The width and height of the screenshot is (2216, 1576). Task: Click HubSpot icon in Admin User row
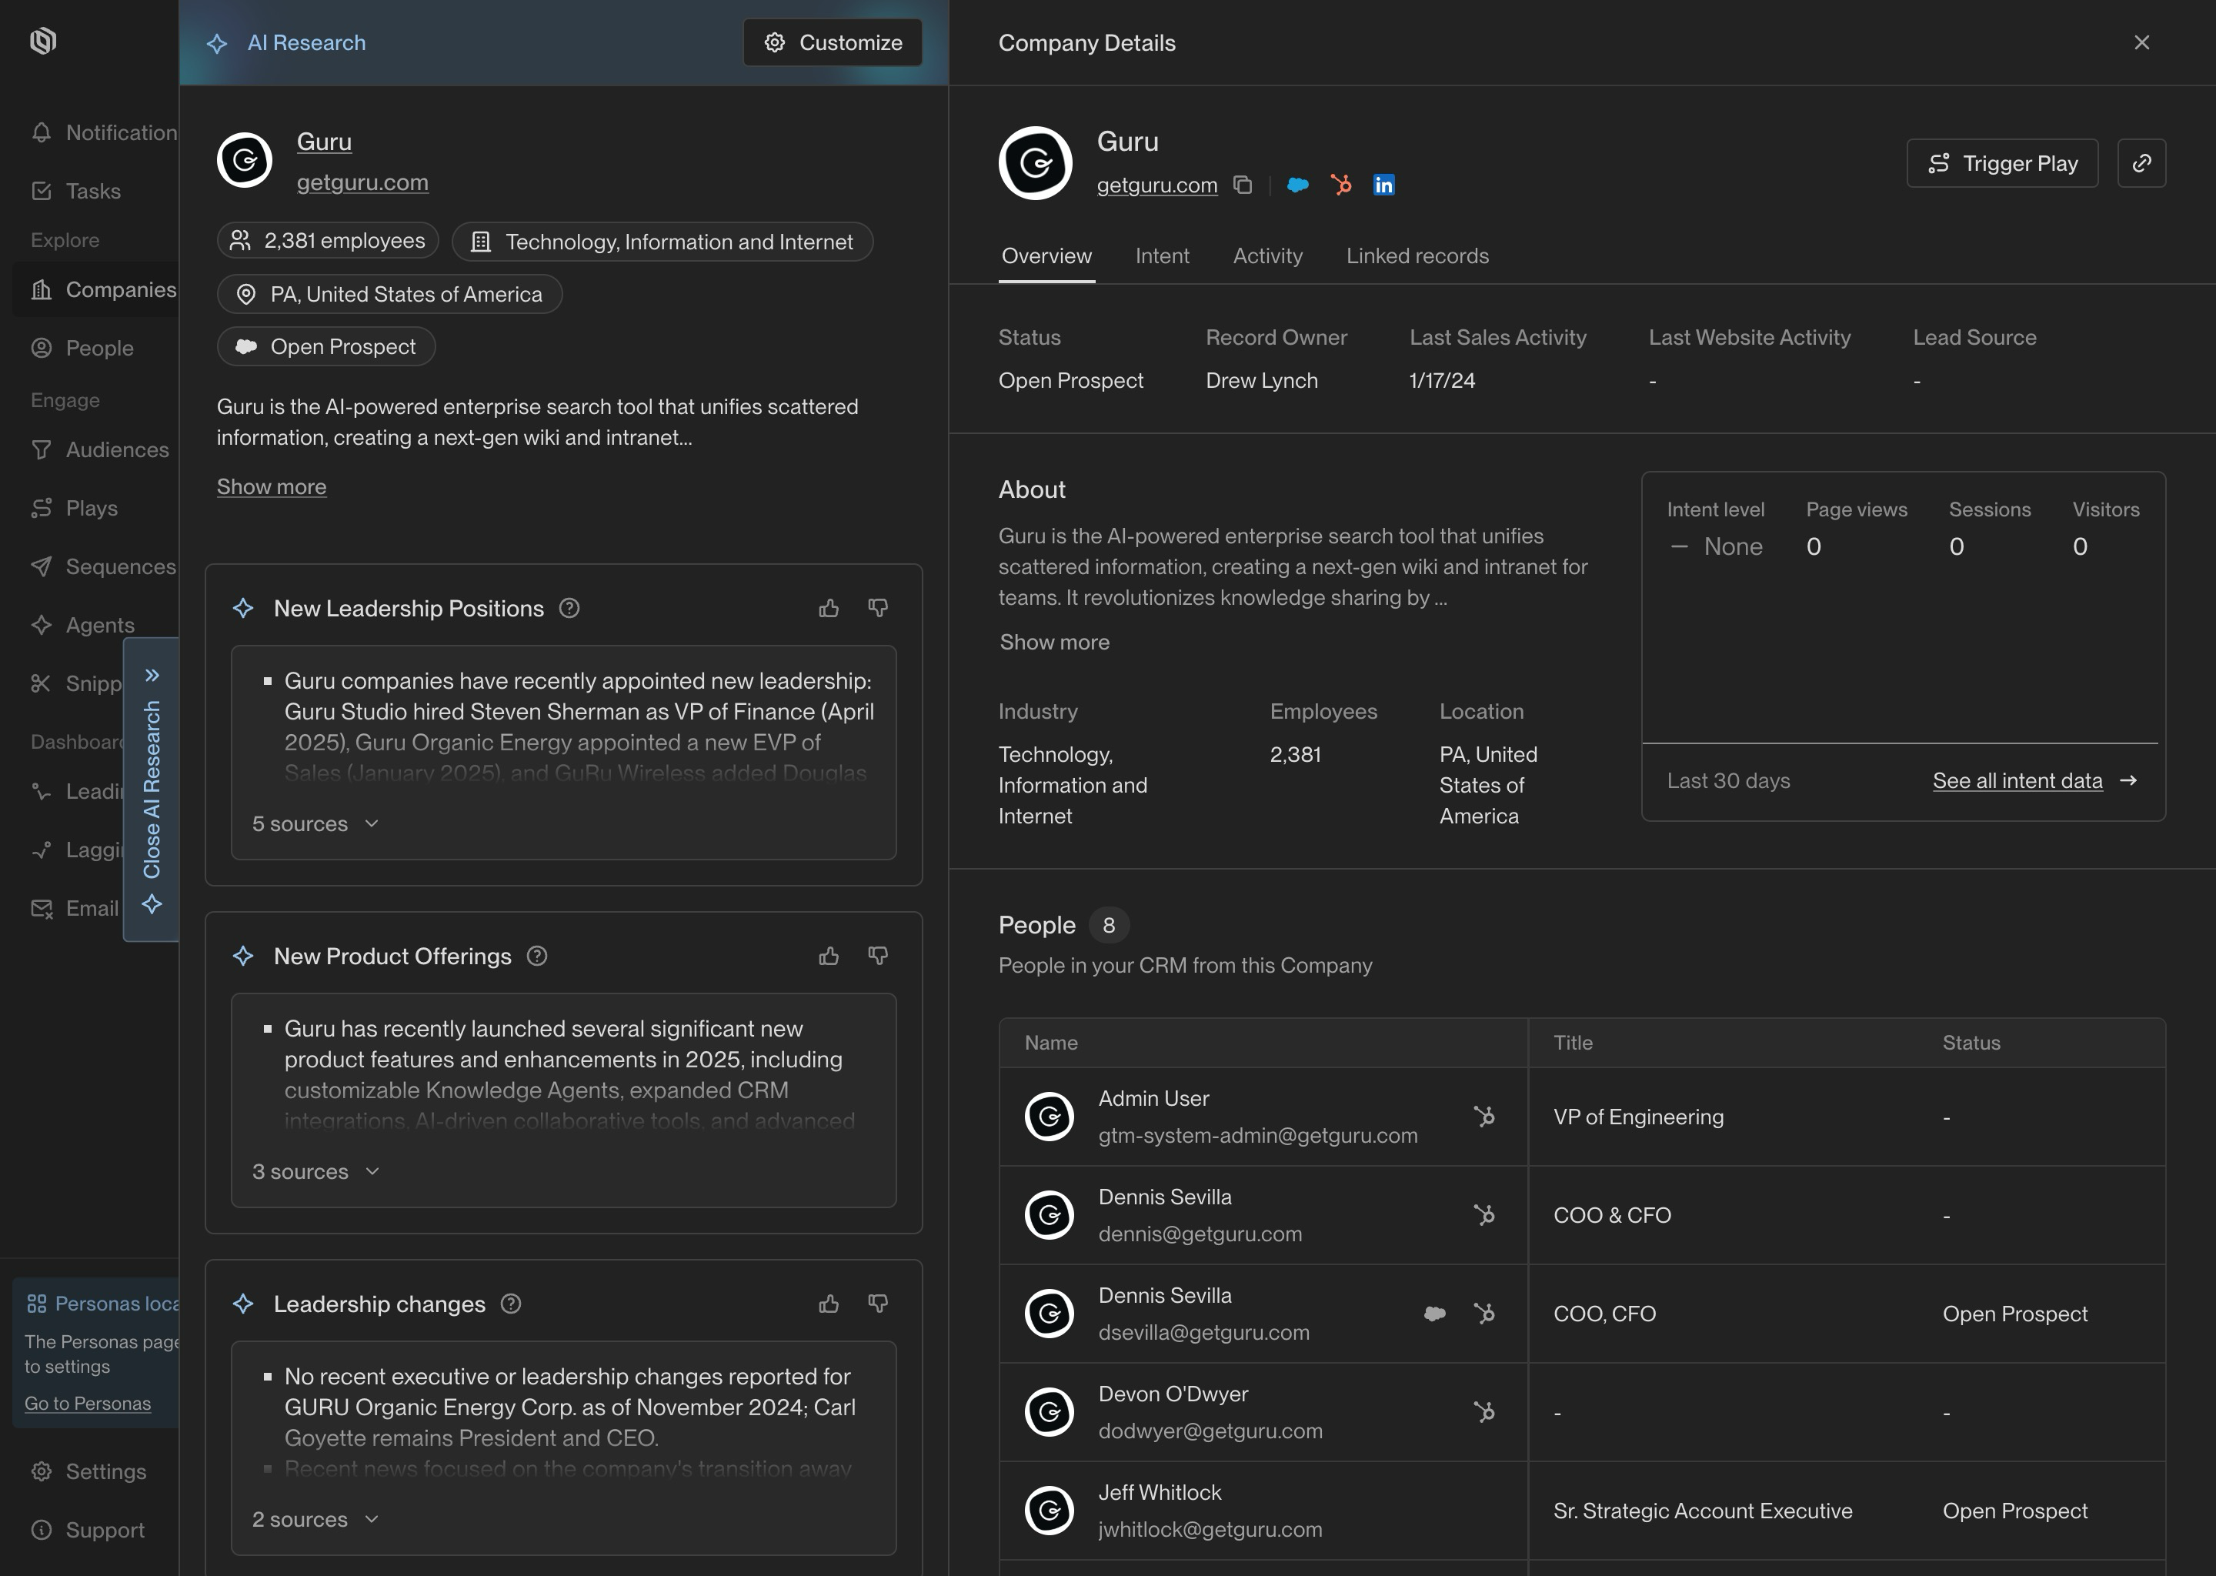(1483, 1117)
